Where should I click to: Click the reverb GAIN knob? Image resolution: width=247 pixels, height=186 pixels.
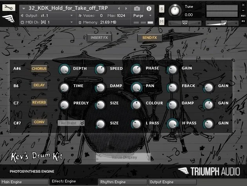209,105
